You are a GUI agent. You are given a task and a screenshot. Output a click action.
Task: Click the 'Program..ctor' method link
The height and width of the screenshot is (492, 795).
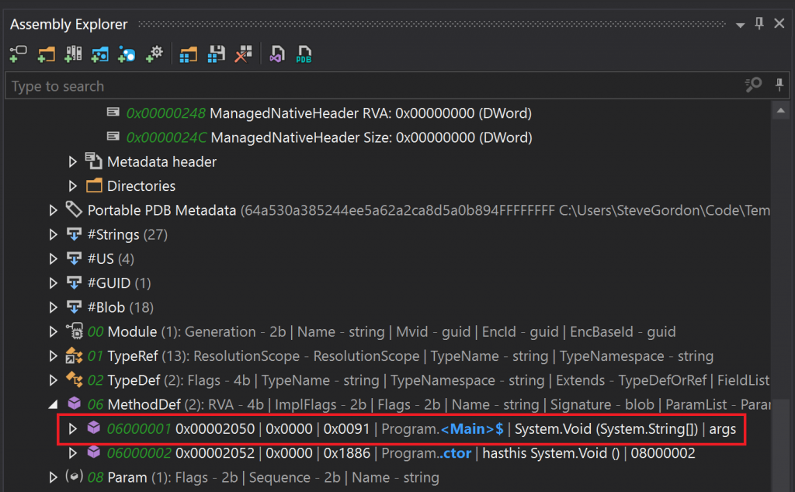(426, 453)
